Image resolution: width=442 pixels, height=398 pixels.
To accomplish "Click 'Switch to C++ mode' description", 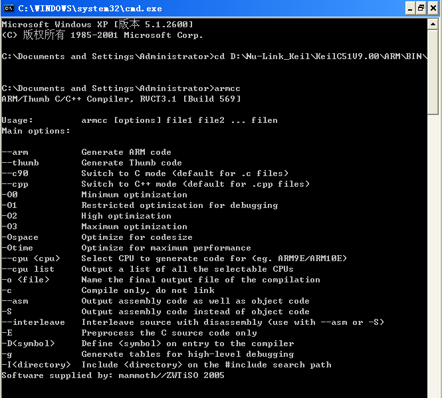I will [x=195, y=184].
